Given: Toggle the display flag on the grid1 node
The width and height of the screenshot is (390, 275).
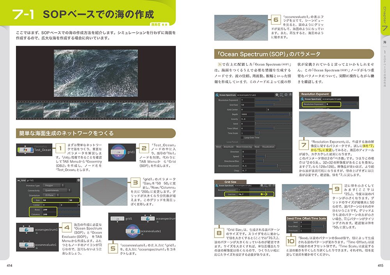Looking at the screenshot, I should pyautogui.click(x=124, y=152).
